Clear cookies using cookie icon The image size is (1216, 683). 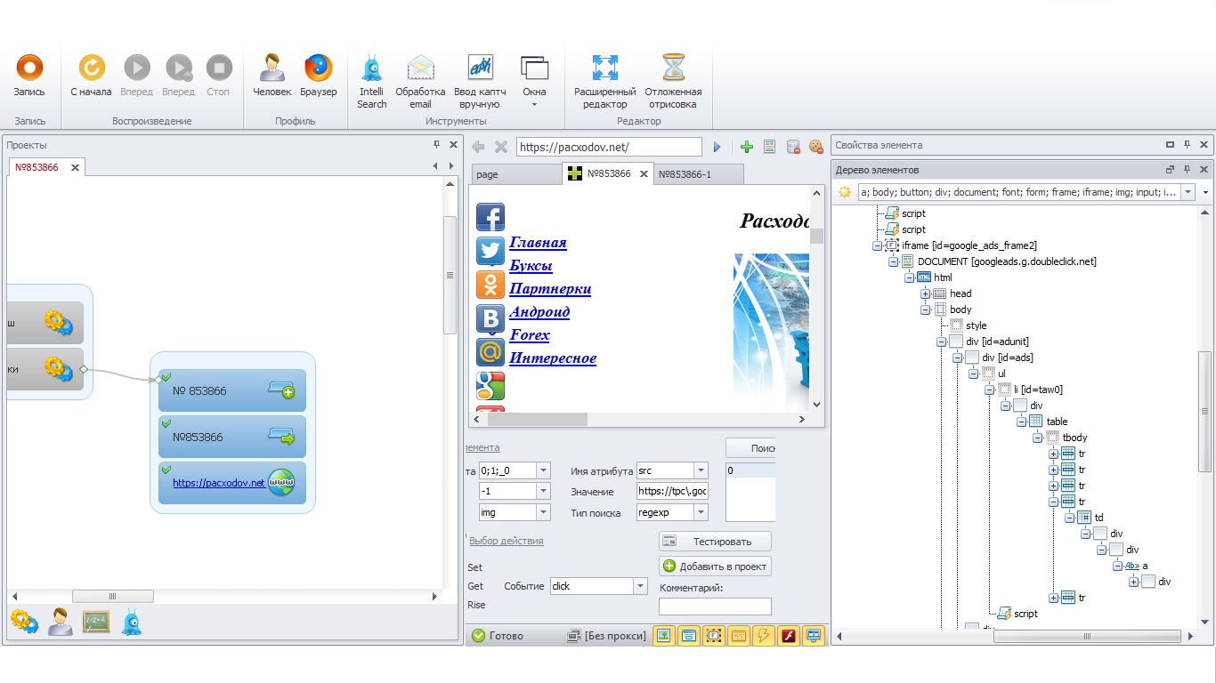pos(815,147)
